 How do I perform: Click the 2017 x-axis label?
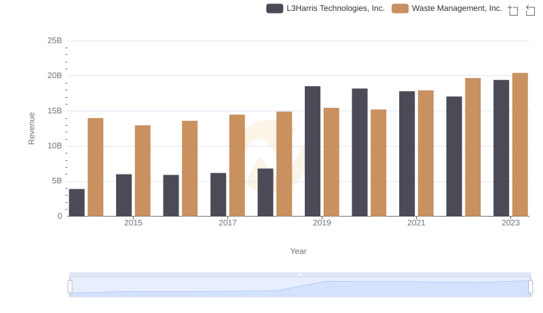pos(227,223)
